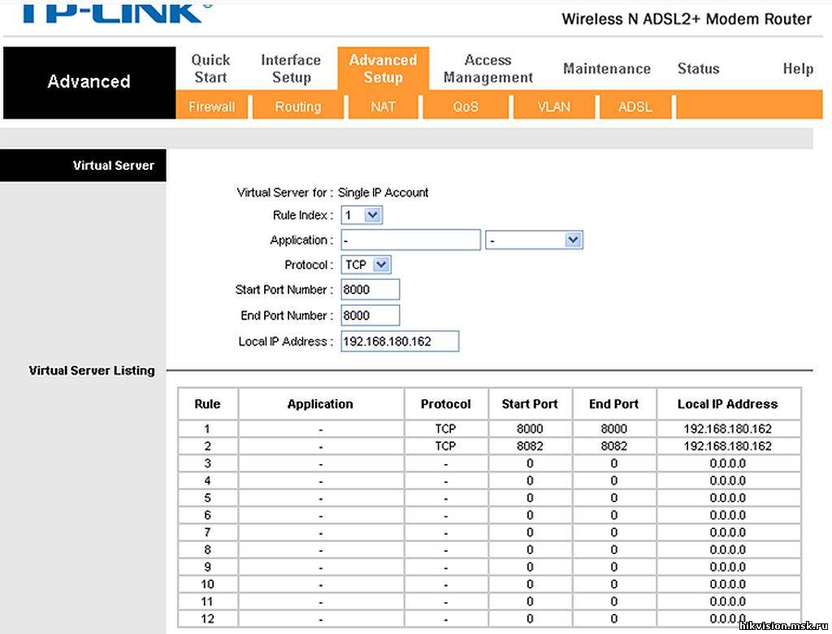Select rule 12 number in listing
The height and width of the screenshot is (634, 832).
(x=207, y=619)
